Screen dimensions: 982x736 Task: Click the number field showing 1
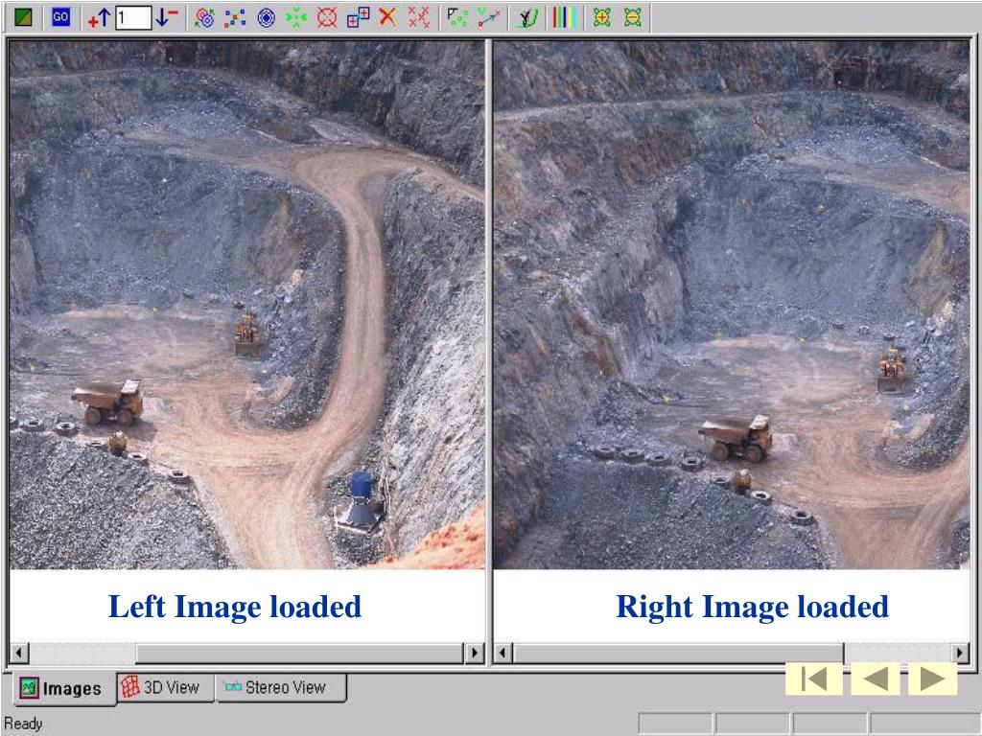pyautogui.click(x=132, y=17)
